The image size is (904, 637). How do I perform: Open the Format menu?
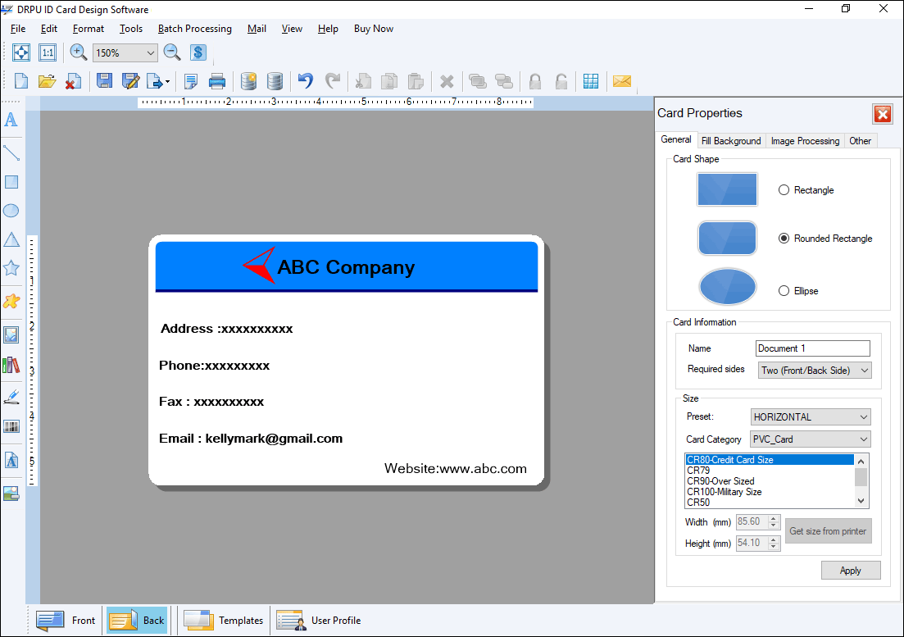coord(89,29)
